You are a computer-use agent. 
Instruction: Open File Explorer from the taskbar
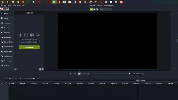[13, 2]
